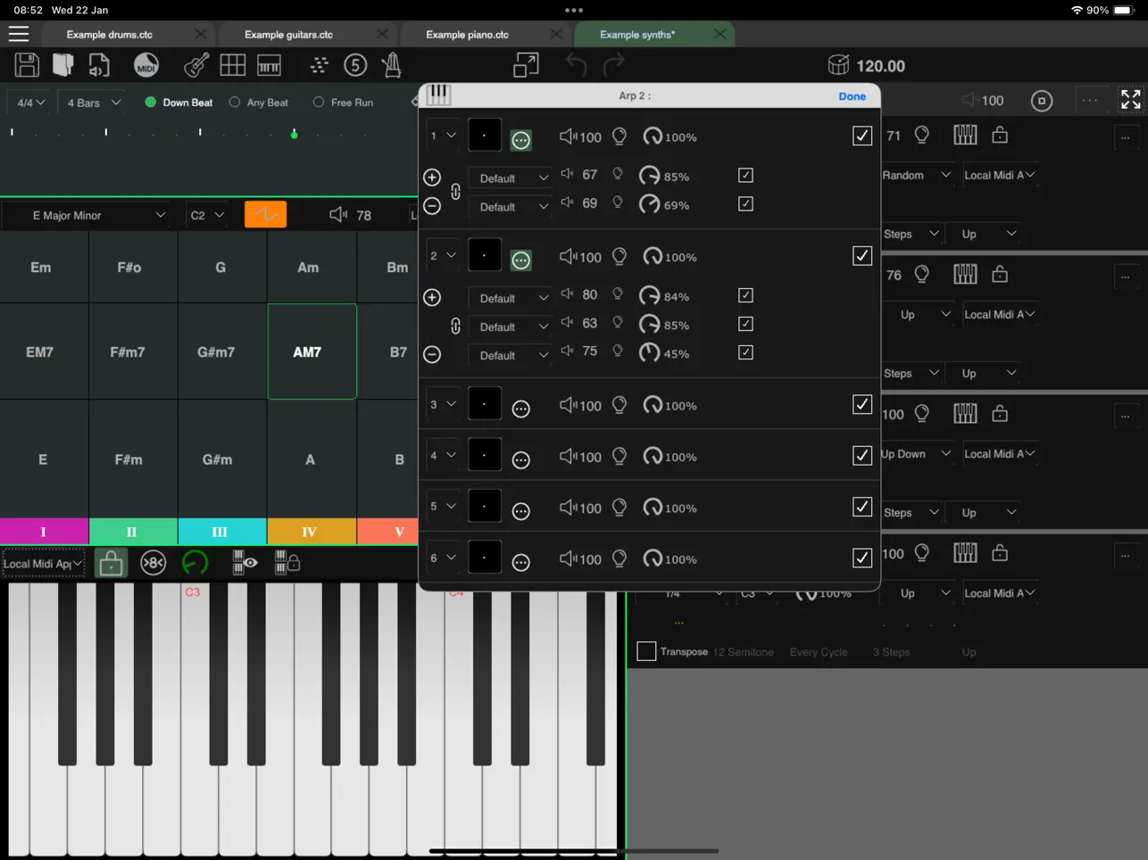Uncheck the step 1 enable checkbox
This screenshot has width=1148, height=860.
click(861, 136)
